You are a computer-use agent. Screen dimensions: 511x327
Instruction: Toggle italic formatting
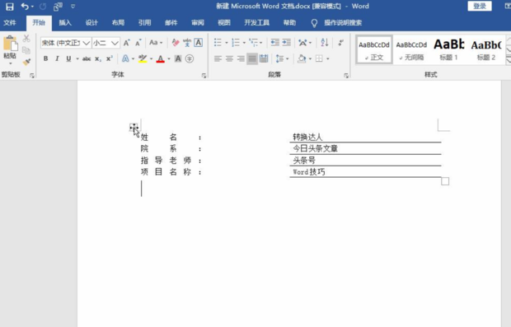(57, 58)
